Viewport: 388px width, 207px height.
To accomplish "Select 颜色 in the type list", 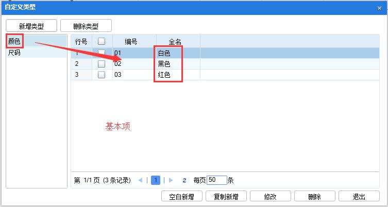I will [37, 41].
